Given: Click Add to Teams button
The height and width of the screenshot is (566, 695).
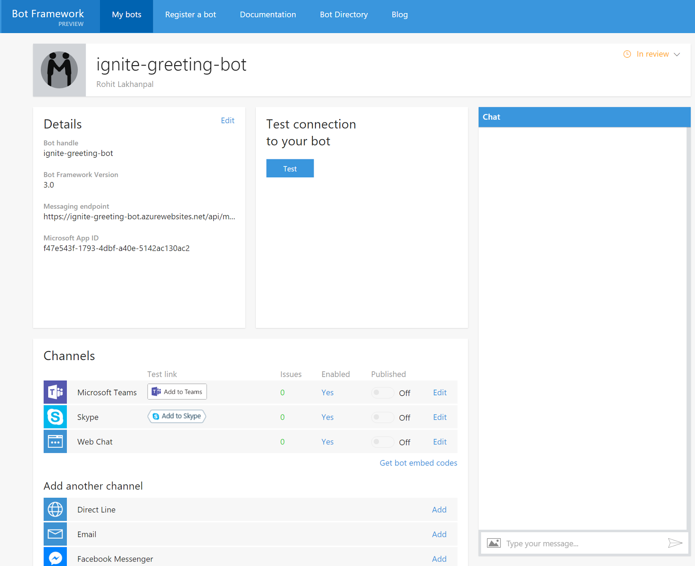Looking at the screenshot, I should click(177, 391).
